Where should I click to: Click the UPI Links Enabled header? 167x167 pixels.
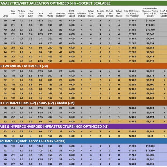click(x=82, y=15)
